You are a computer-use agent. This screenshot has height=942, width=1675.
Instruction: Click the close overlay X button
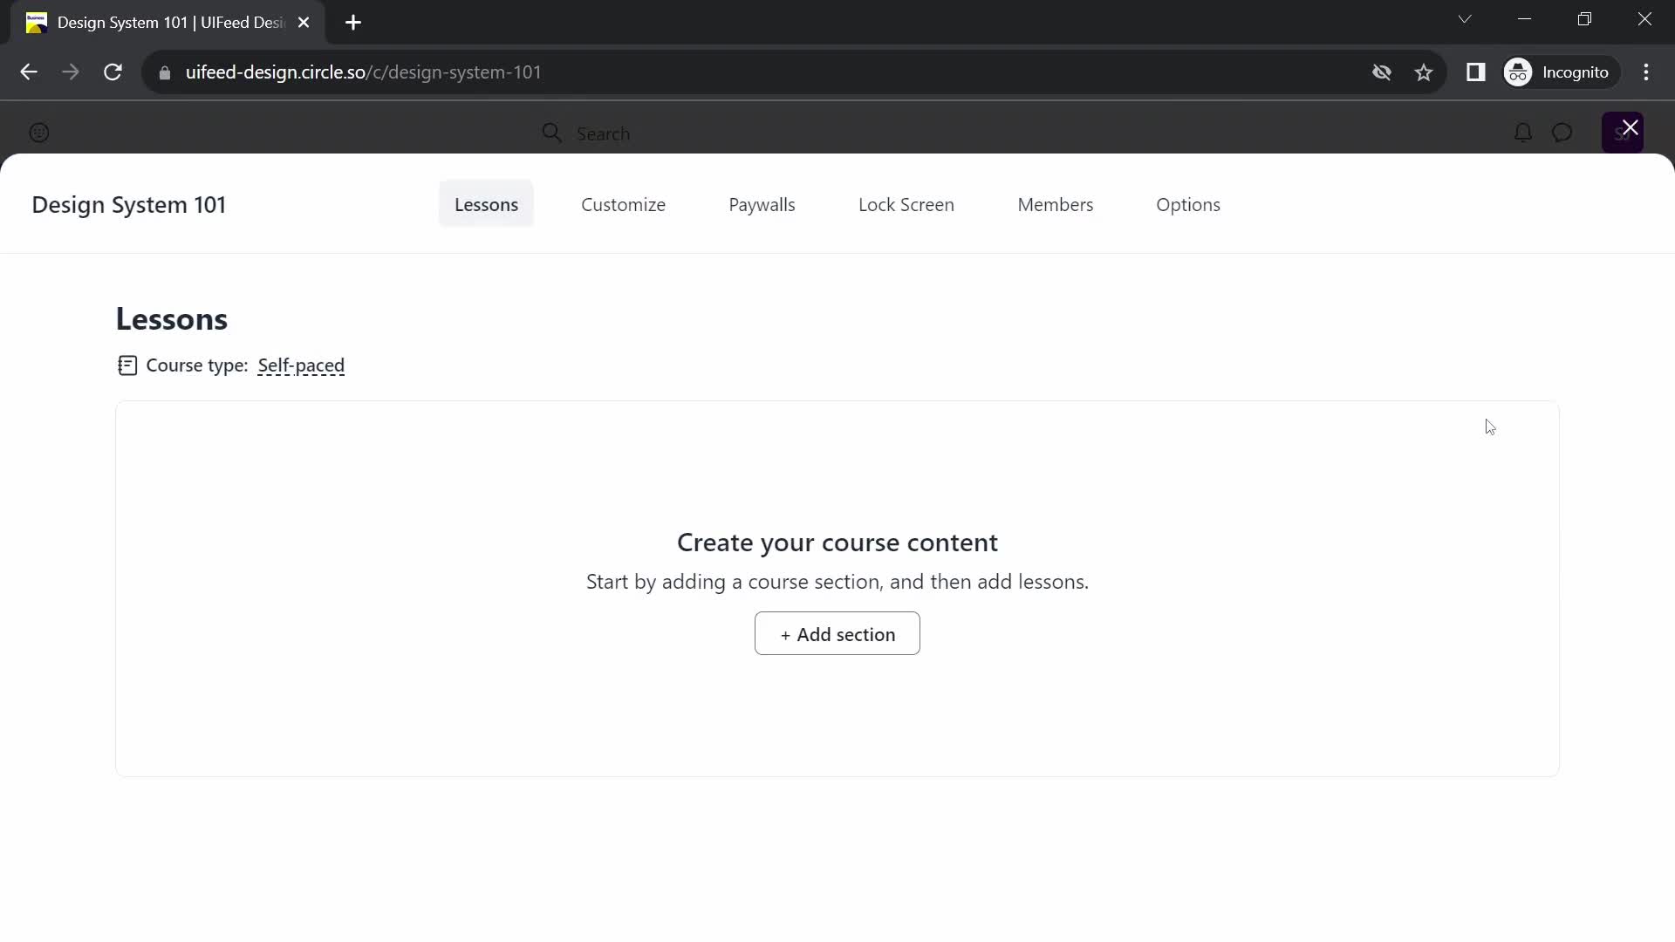click(x=1631, y=127)
